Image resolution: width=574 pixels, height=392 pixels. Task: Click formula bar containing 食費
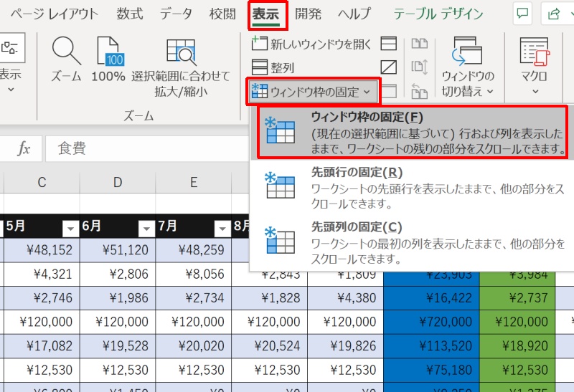click(147, 148)
